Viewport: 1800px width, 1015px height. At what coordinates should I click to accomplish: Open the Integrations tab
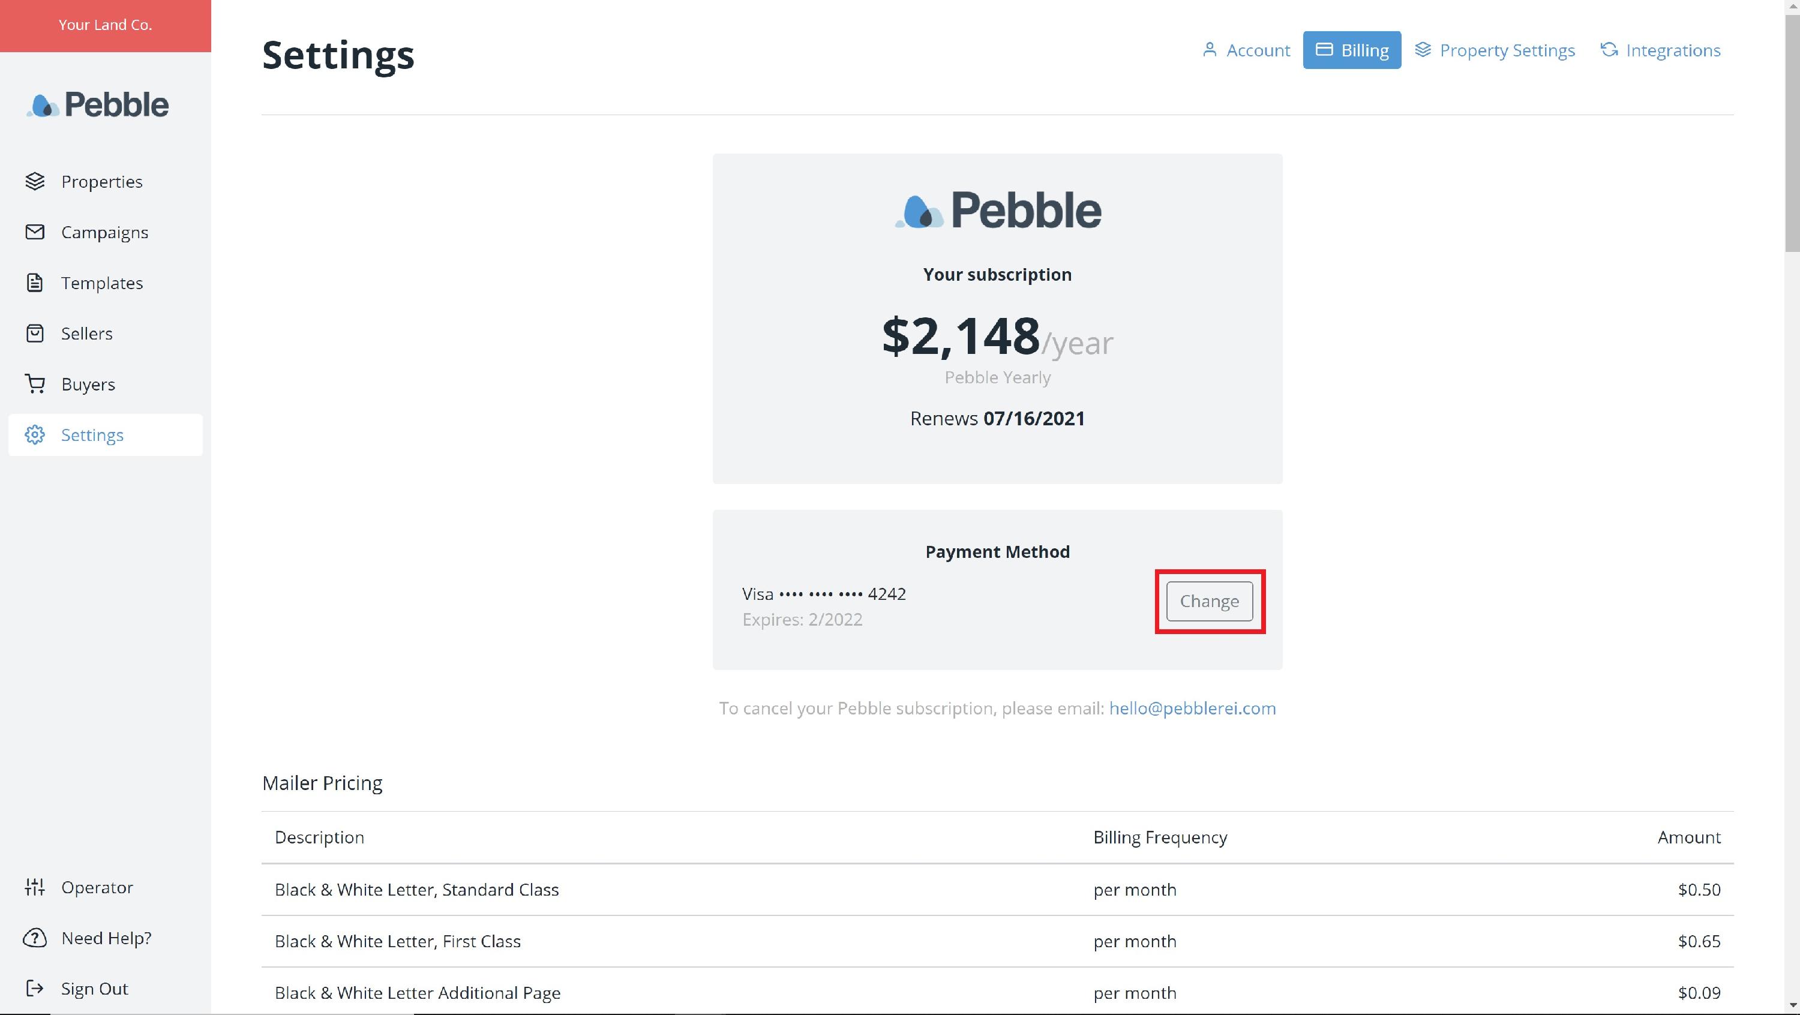(x=1660, y=50)
